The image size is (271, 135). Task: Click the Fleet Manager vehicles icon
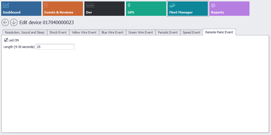(172, 5)
